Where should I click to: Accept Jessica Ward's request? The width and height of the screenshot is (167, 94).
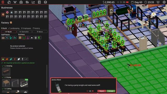click(111, 91)
